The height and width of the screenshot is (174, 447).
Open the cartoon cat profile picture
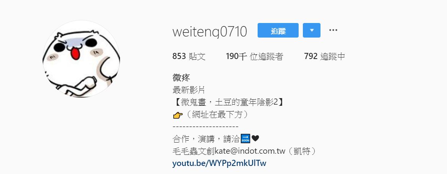click(x=81, y=59)
